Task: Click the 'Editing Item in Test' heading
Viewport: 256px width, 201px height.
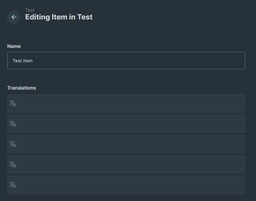Action: click(59, 17)
